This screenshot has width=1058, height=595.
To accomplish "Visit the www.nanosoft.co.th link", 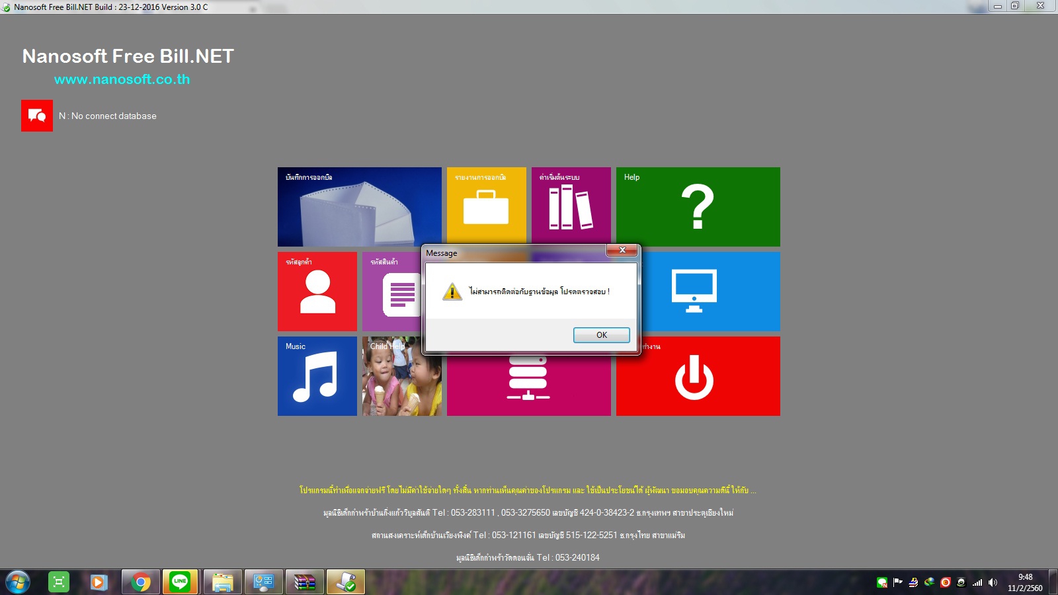I will point(122,79).
